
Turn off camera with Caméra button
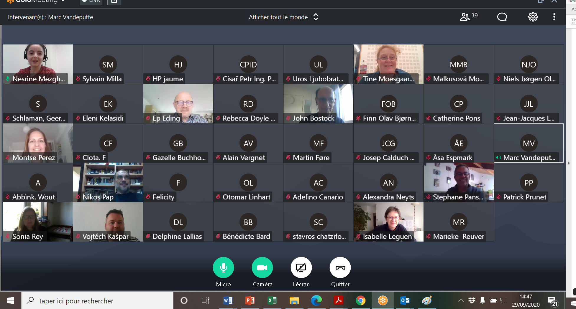coord(262,267)
